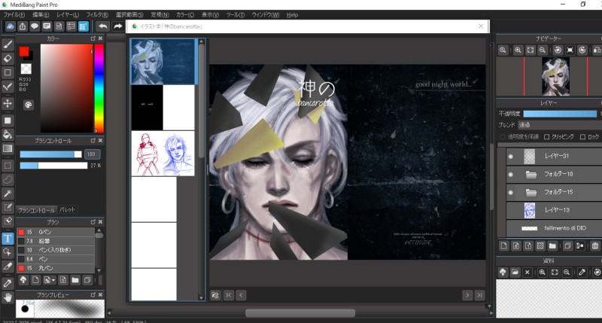Click the hue rainbow slider bar
This screenshot has height=323, width=602.
click(99, 88)
